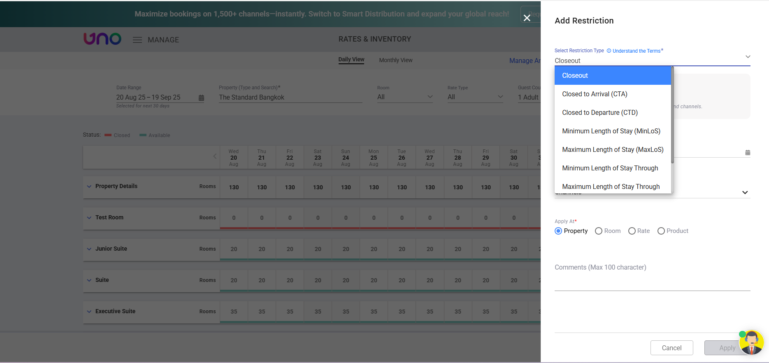The width and height of the screenshot is (769, 363).
Task: Close the promotional banner with X
Action: click(527, 18)
